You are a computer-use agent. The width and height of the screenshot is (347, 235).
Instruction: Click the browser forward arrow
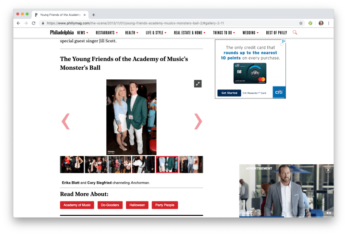point(26,23)
